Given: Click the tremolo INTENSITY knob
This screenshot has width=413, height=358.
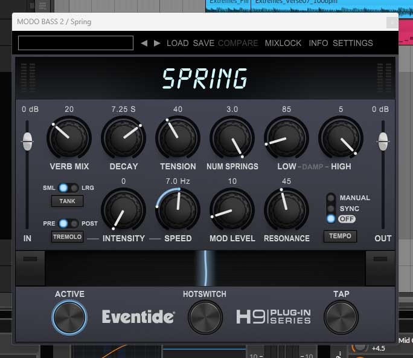Looking at the screenshot, I should click(x=123, y=210).
